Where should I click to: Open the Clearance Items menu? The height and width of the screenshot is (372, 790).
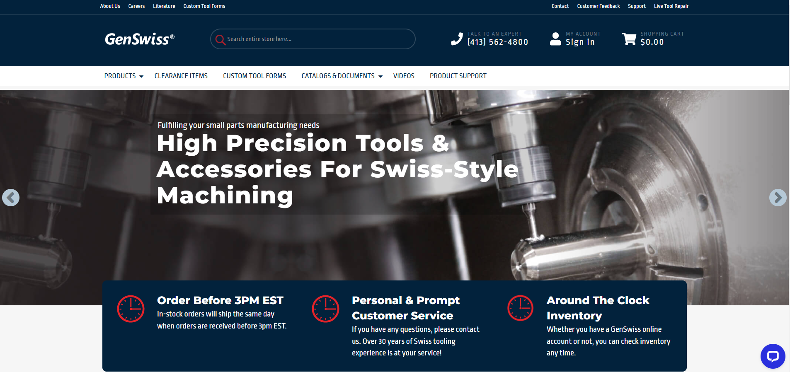pos(181,76)
